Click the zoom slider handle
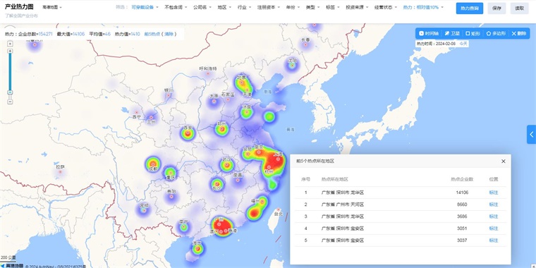The height and width of the screenshot is (268, 536). tap(11, 92)
